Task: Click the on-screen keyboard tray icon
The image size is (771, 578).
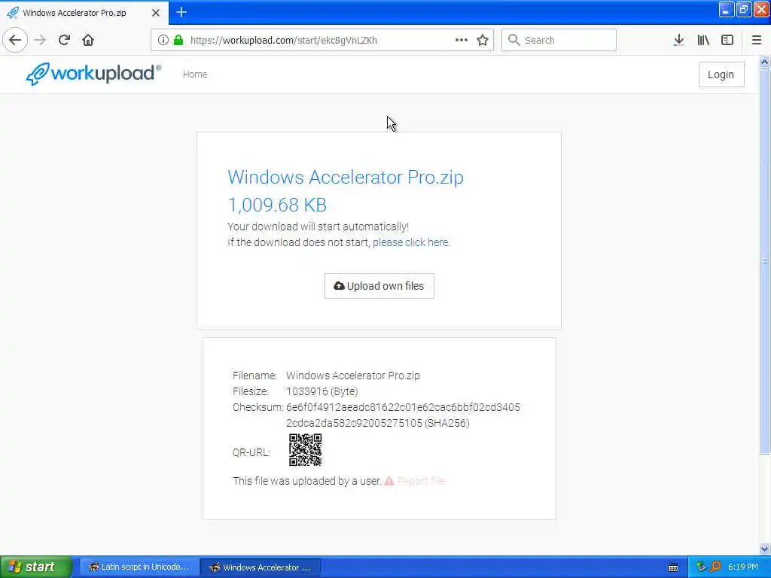Action: pos(673,567)
